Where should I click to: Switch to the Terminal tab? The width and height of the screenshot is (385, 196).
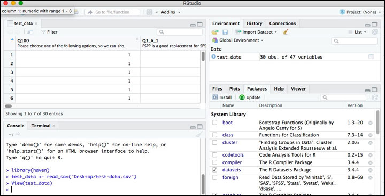41,126
